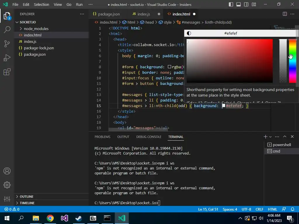Select the TERMINAL panel tab

[x=175, y=137]
